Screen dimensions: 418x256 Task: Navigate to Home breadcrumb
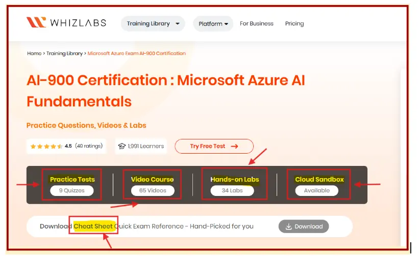(x=34, y=53)
